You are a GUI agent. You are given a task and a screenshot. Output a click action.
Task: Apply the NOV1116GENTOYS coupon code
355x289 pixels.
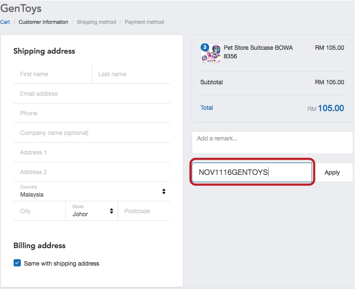point(332,172)
